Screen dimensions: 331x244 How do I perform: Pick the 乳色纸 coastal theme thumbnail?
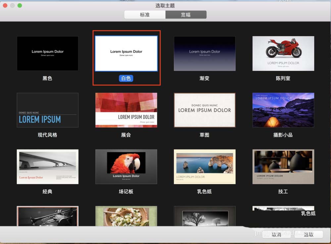205,167
